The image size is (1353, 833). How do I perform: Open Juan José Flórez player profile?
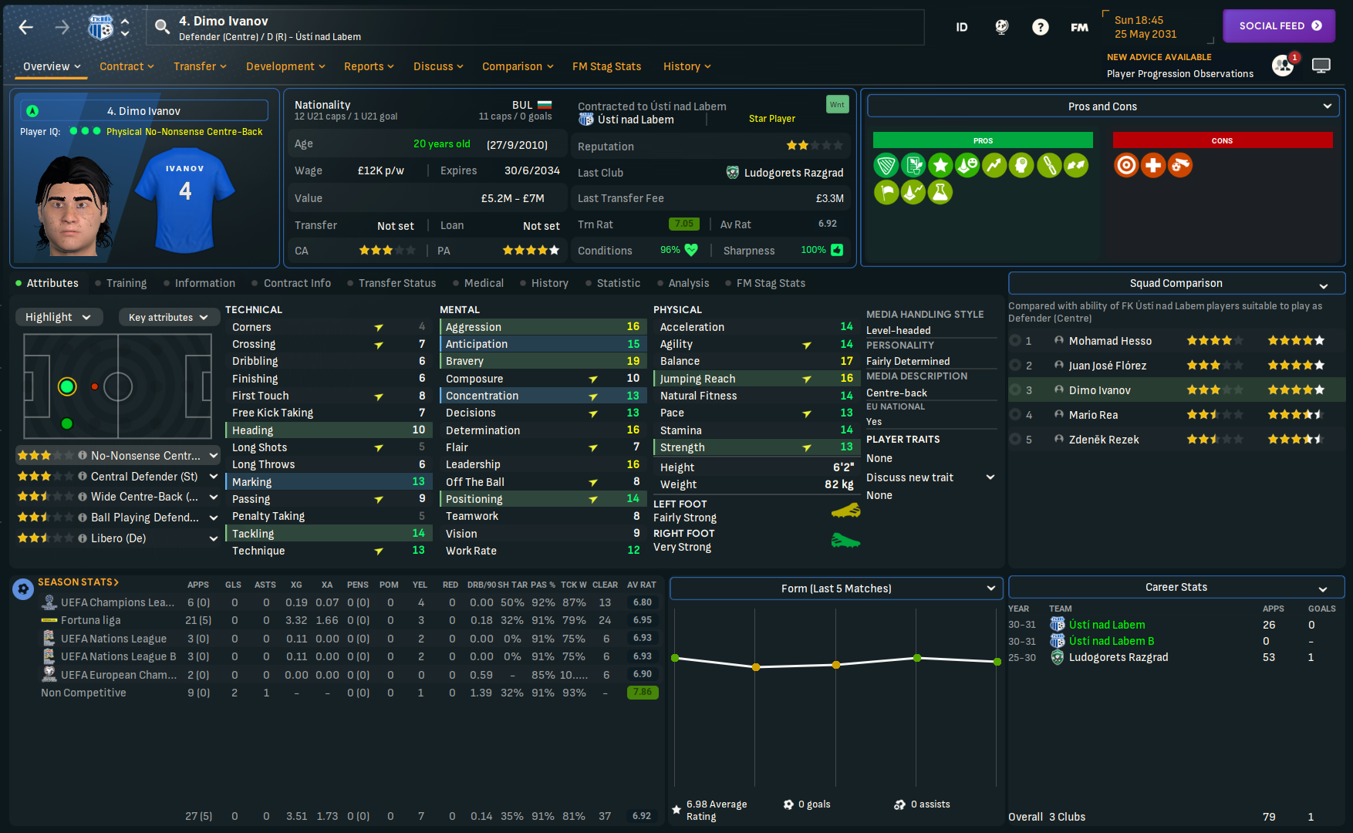[x=1108, y=366]
